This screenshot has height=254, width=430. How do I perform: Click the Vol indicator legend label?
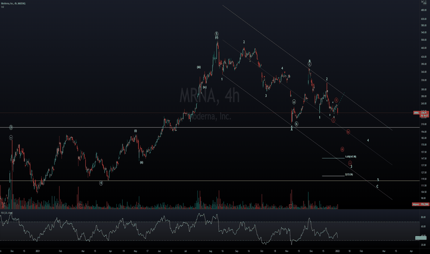click(2, 7)
